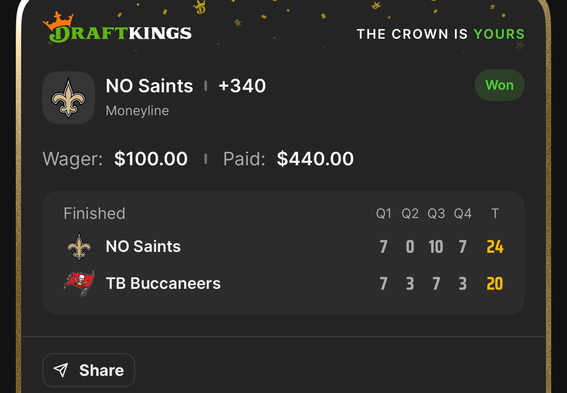Viewport: 567px width, 393px height.
Task: Click the Buccaneers flag logo in the scoreboard
Action: 79,283
